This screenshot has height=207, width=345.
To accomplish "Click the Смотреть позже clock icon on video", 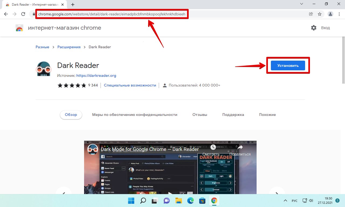I will tap(213, 147).
